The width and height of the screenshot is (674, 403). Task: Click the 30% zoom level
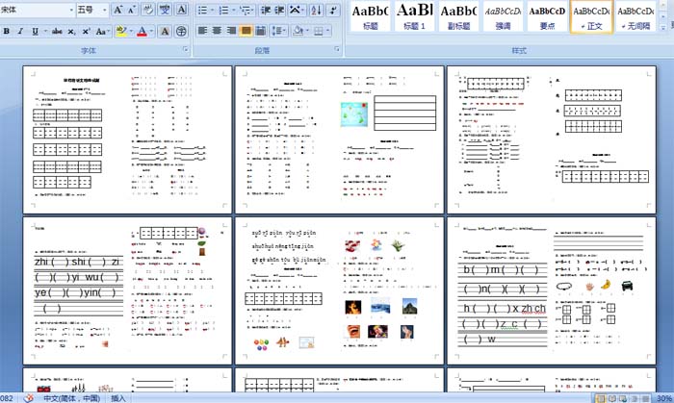pos(664,399)
